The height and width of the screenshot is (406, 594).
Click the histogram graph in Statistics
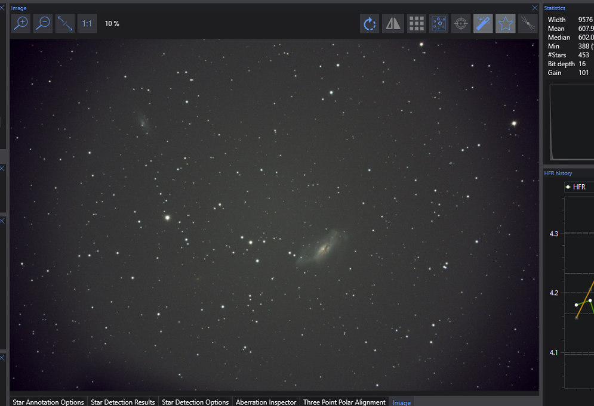coord(572,122)
